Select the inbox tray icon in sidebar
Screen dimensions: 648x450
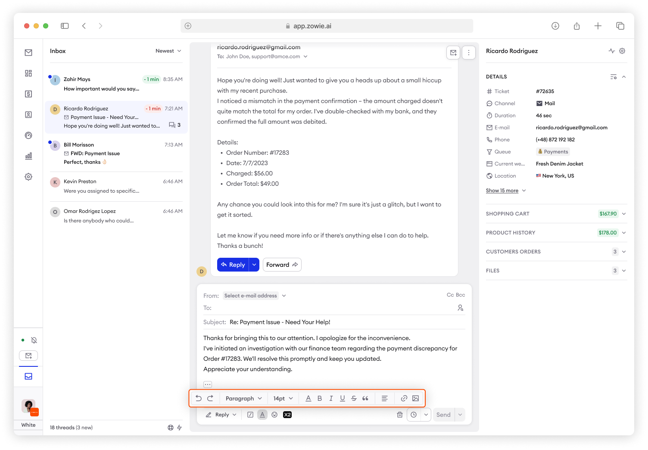pos(28,376)
